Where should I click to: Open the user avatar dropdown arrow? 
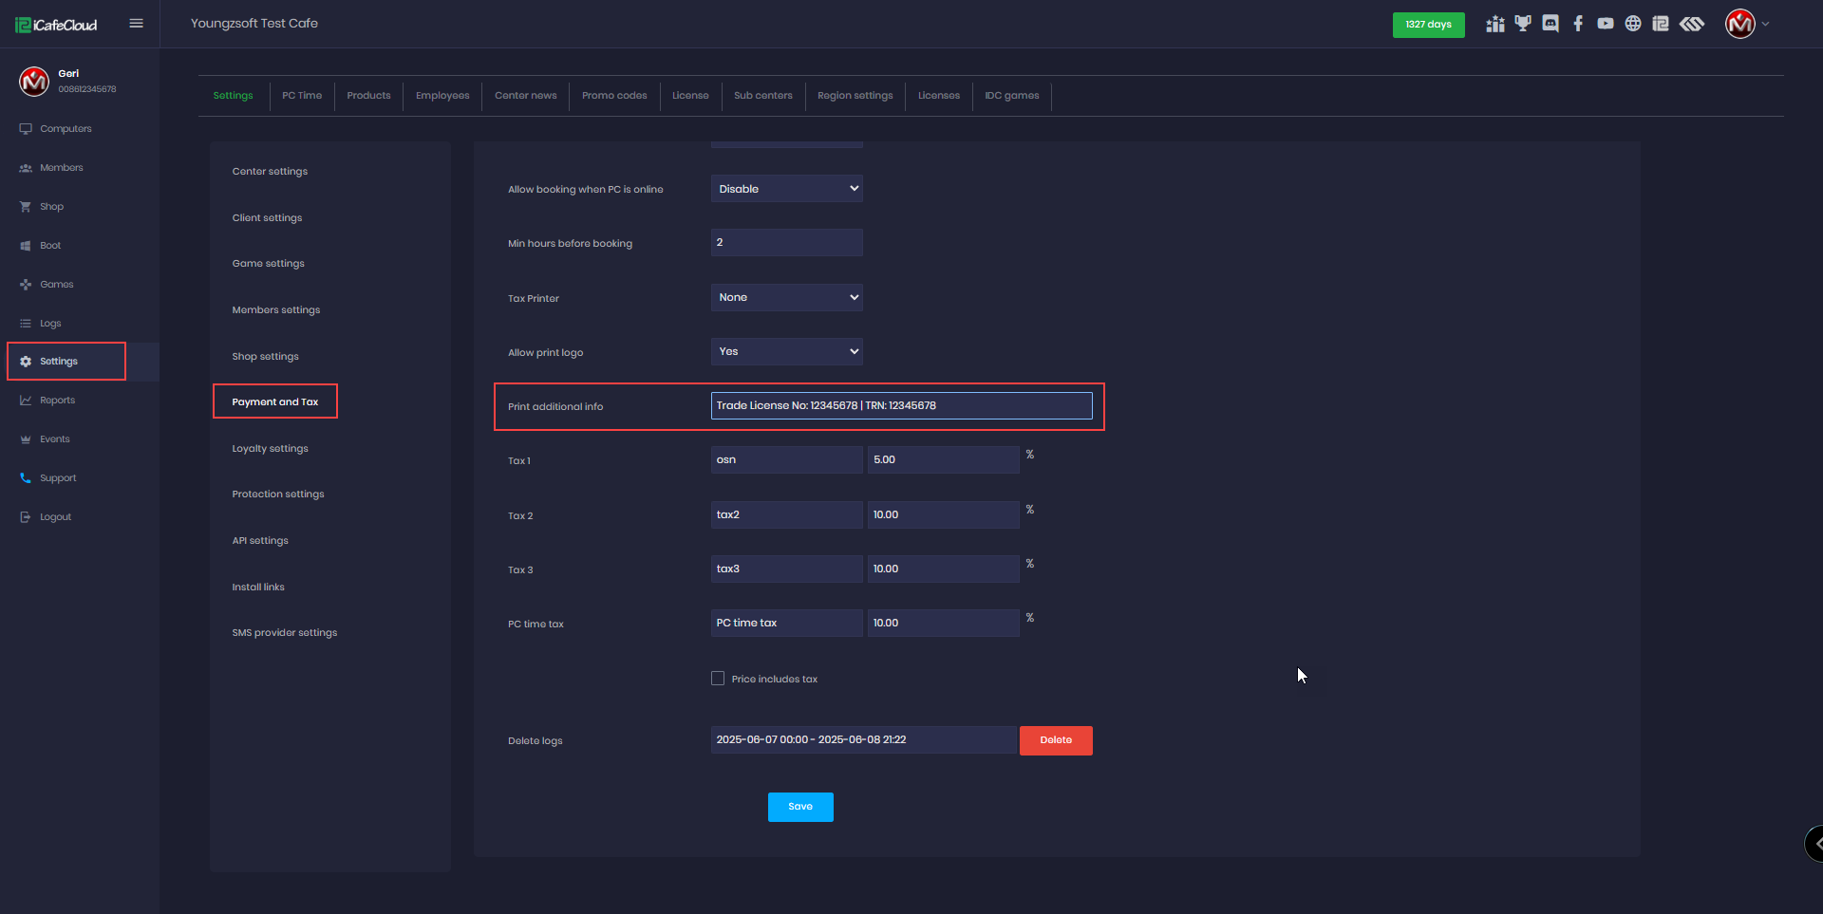[x=1766, y=25]
